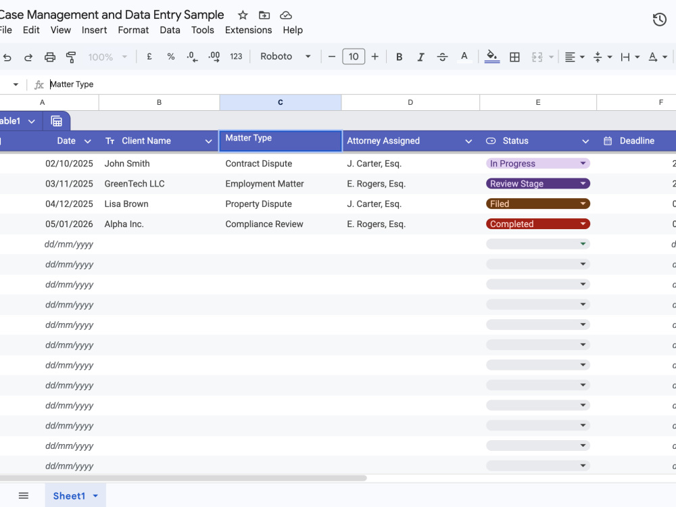
Task: Open the table view calculator icon
Action: pyautogui.click(x=57, y=121)
